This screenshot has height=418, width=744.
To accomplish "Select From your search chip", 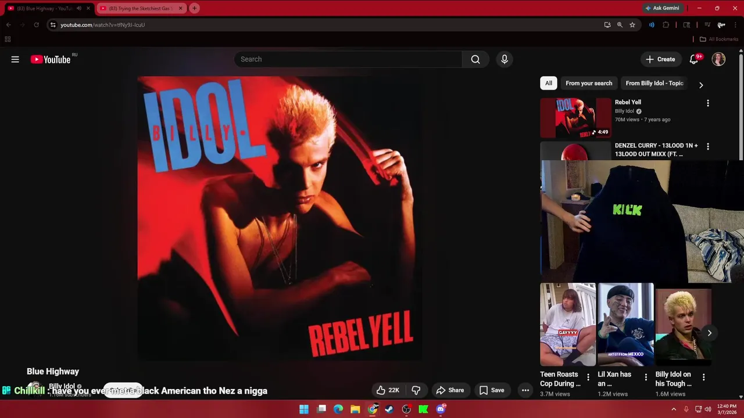I will 589,83.
